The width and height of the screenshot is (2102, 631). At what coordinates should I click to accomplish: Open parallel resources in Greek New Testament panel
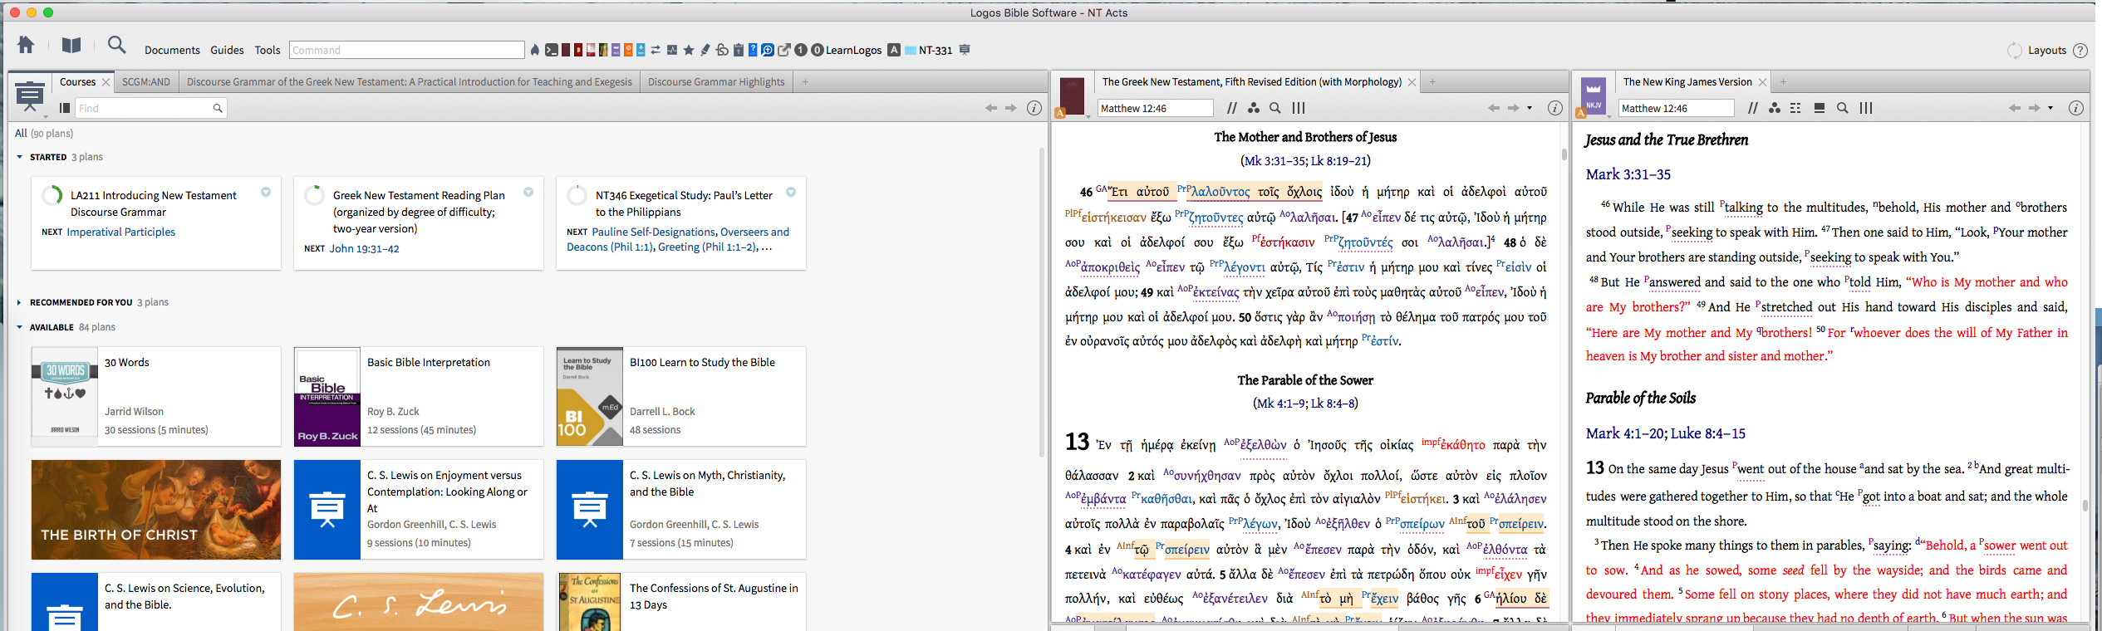pyautogui.click(x=1232, y=108)
